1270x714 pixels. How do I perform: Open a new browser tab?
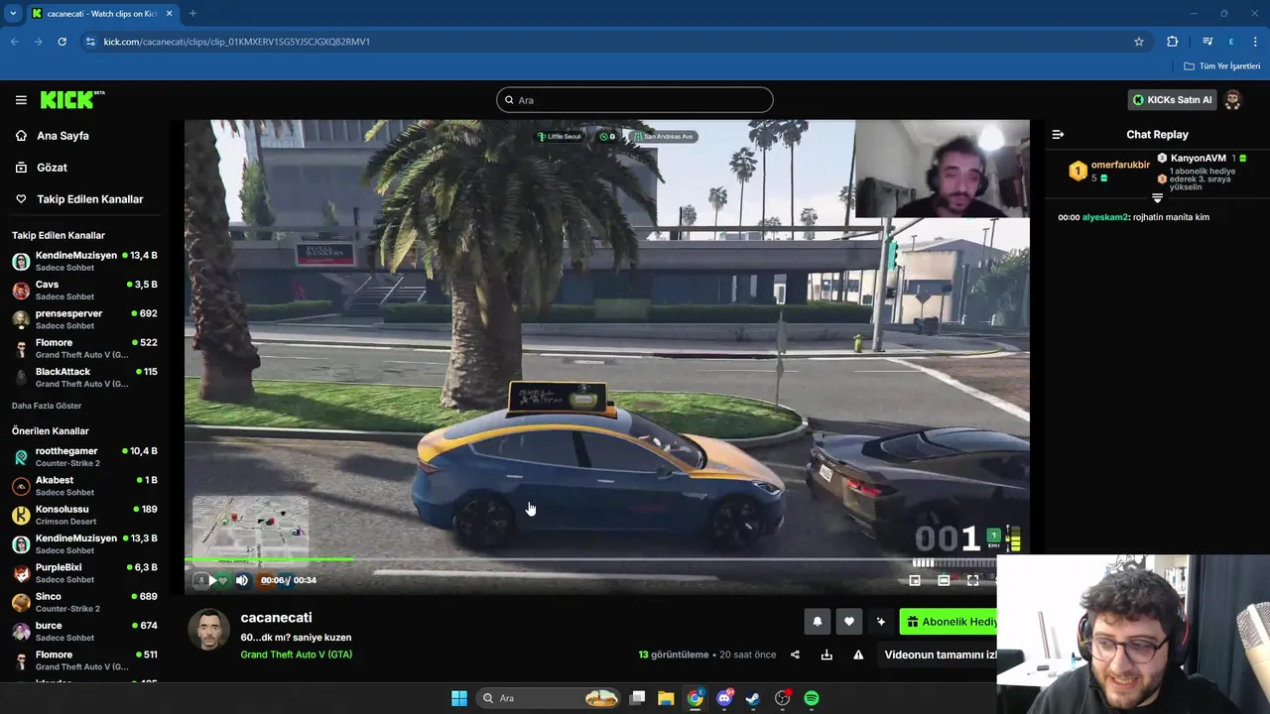click(x=192, y=14)
